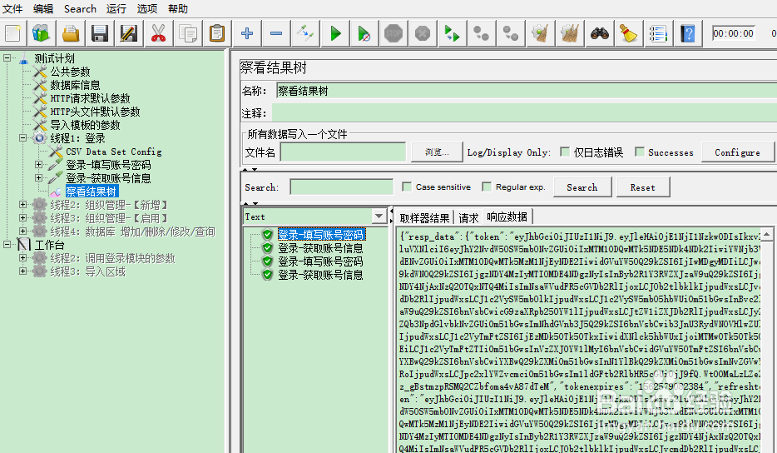Expand 线程4: 数据库 node
The image size is (777, 453).
tap(22, 231)
